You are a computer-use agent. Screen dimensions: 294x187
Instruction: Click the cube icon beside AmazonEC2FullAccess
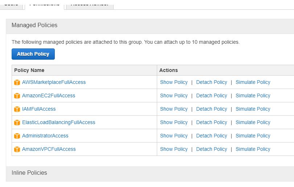click(17, 96)
